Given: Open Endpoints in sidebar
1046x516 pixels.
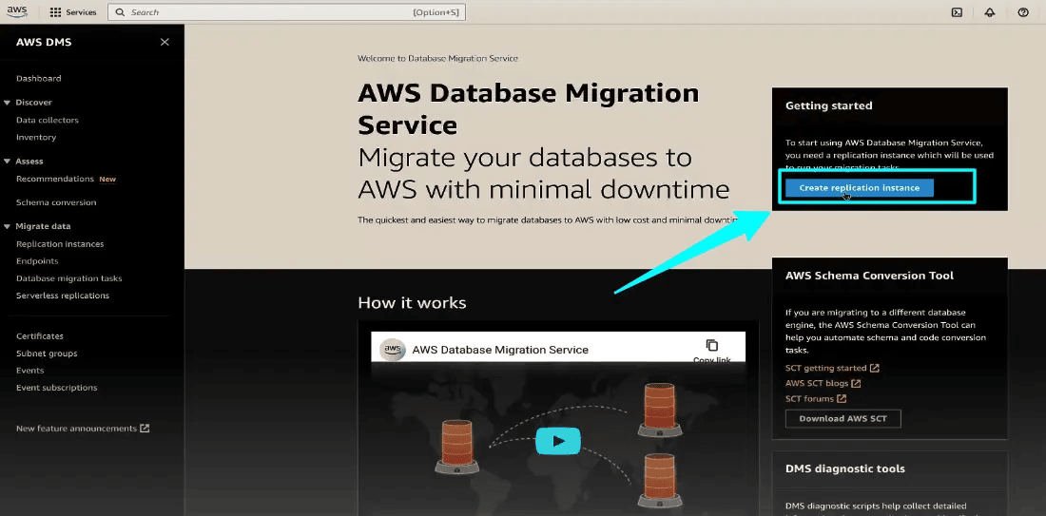Looking at the screenshot, I should point(37,261).
